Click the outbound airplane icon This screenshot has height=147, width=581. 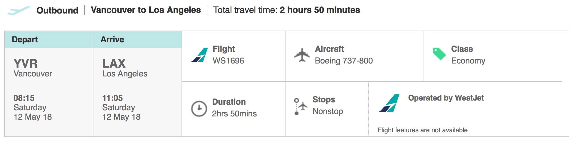coord(19,11)
